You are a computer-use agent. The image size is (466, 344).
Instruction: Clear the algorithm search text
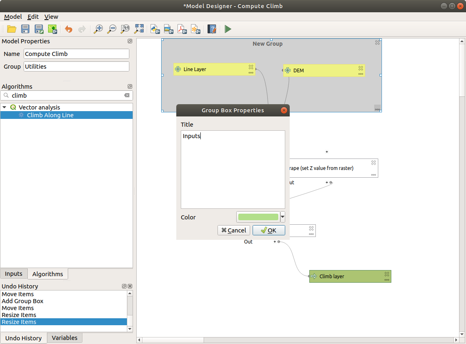pyautogui.click(x=127, y=95)
